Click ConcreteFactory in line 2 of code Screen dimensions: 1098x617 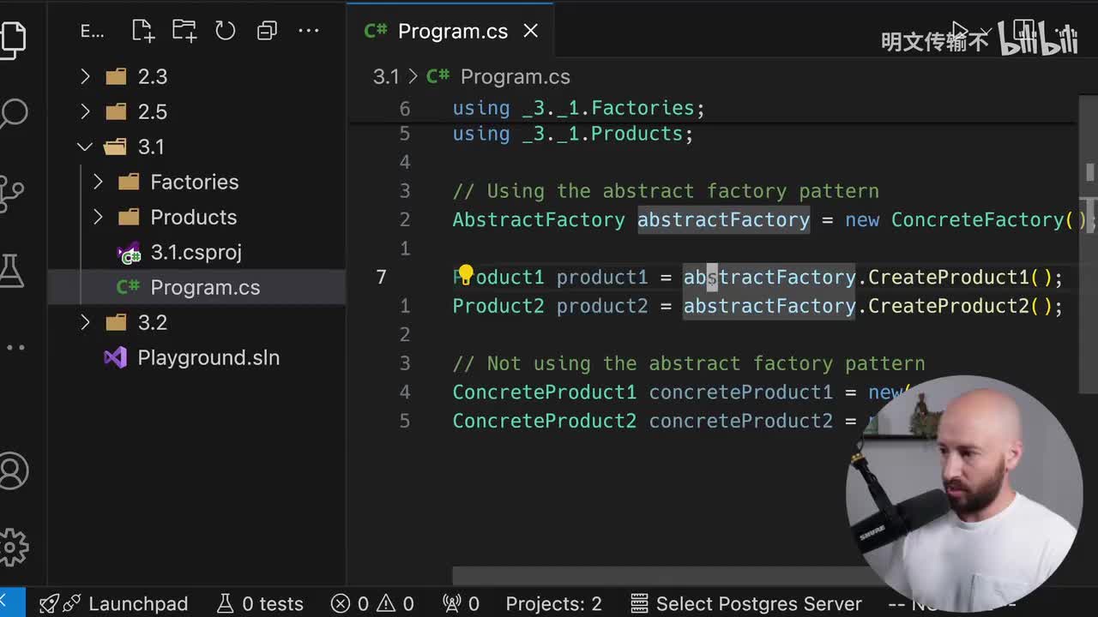(976, 219)
